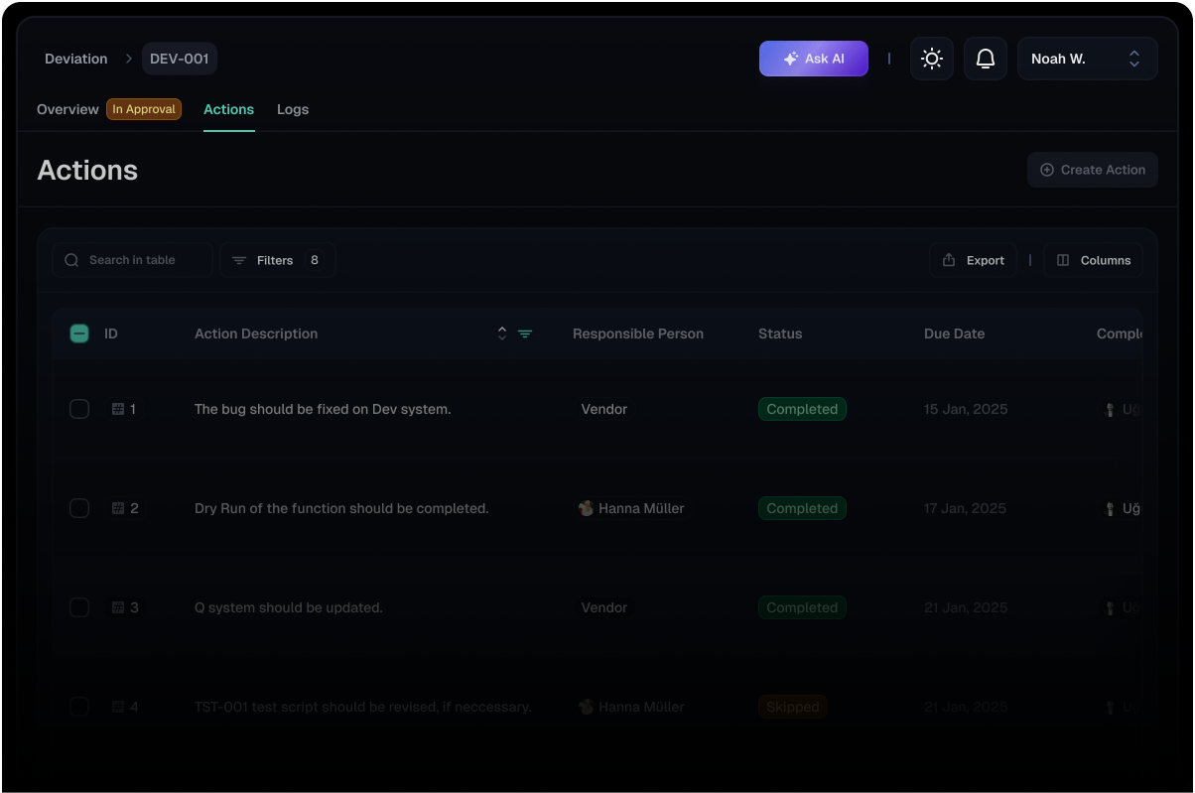
Task: Switch to the Logs tab
Action: point(293,109)
